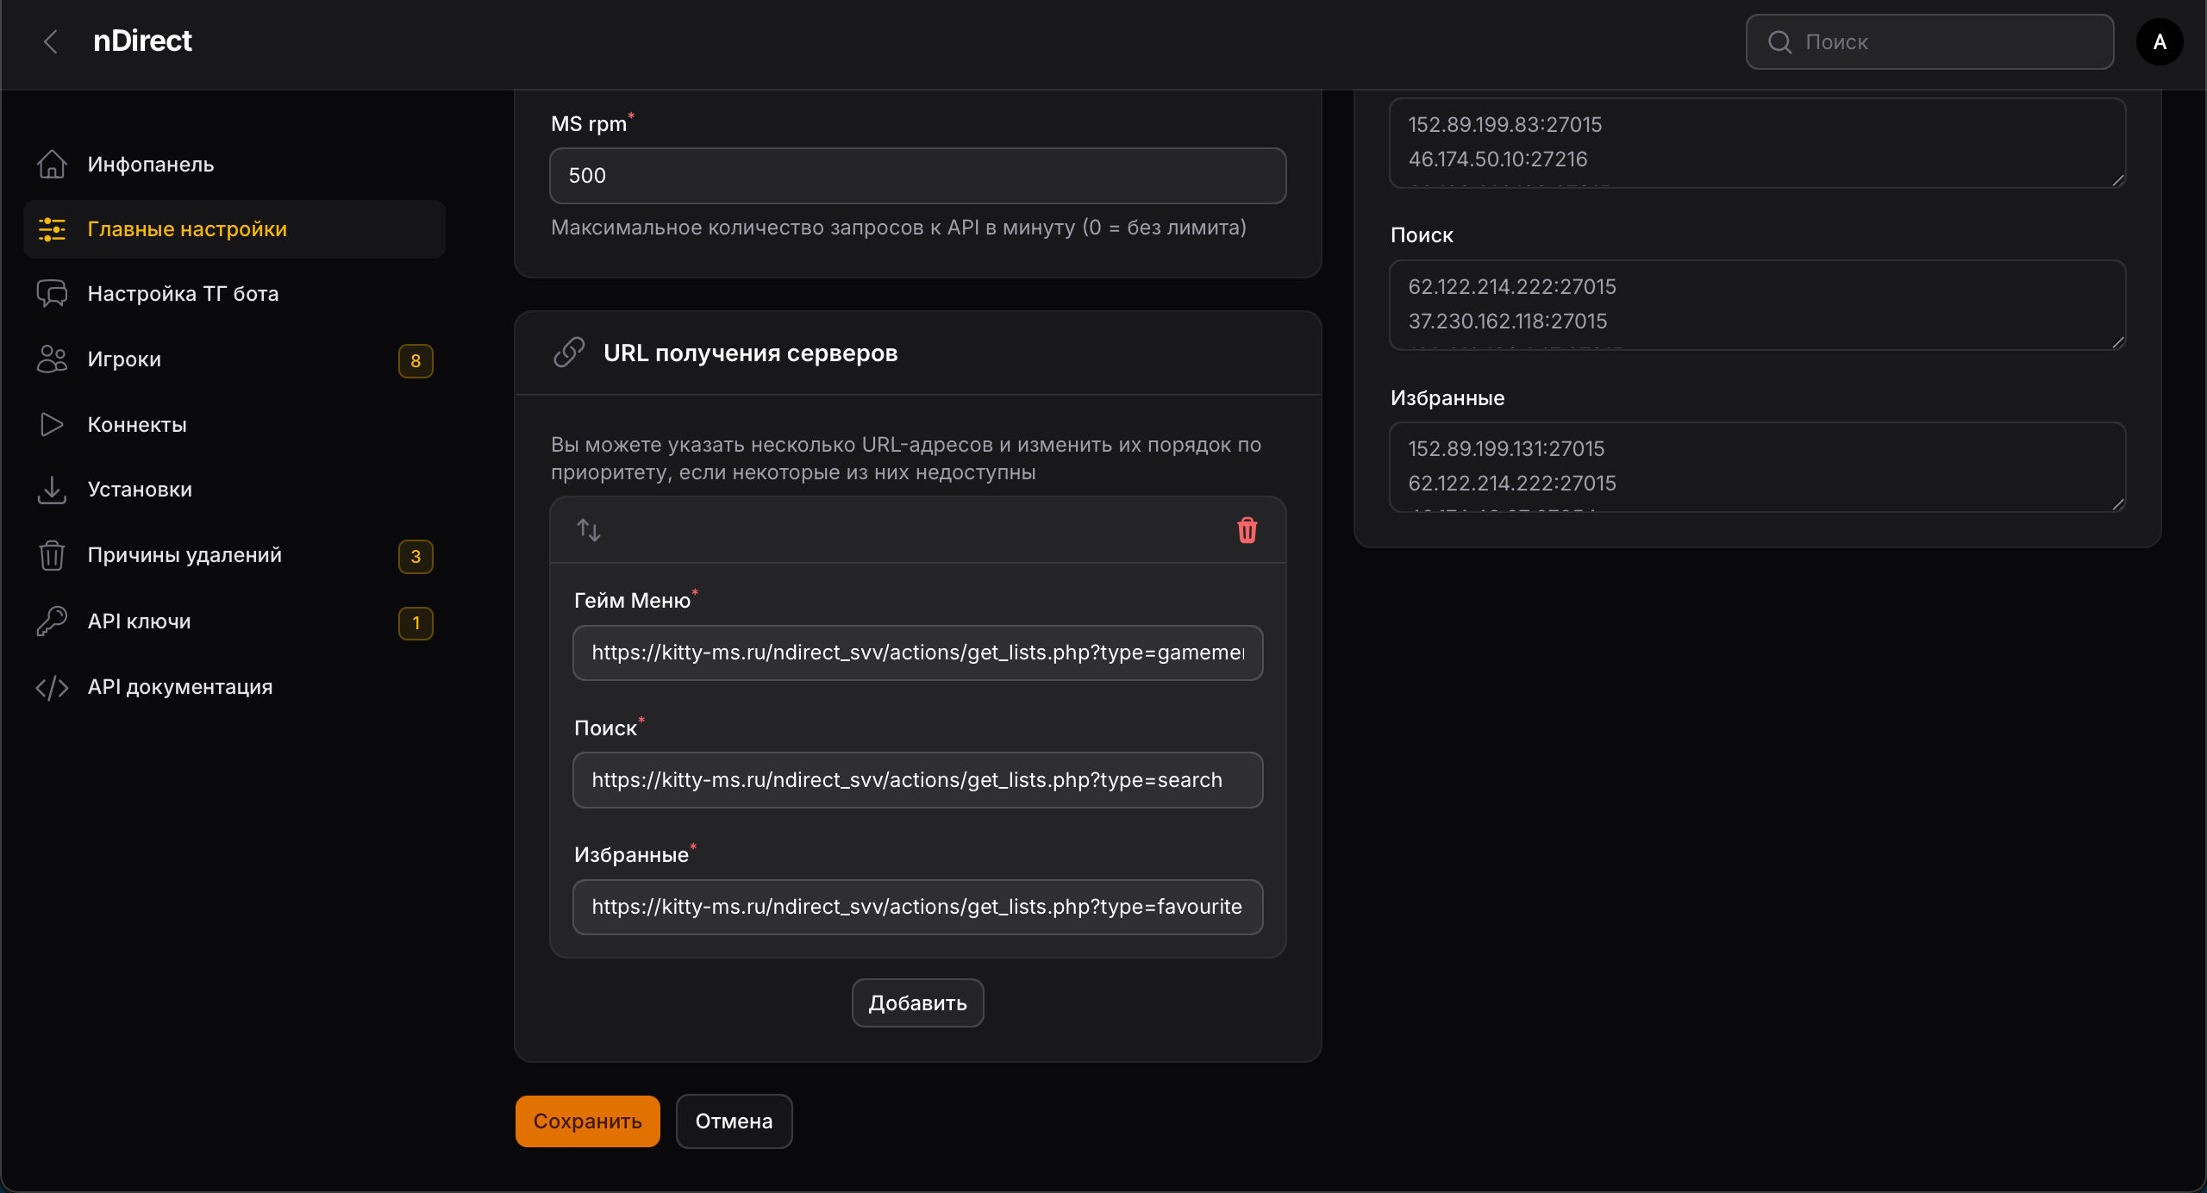The width and height of the screenshot is (2207, 1193).
Task: Click the Гейм Меню URL field
Action: (917, 653)
